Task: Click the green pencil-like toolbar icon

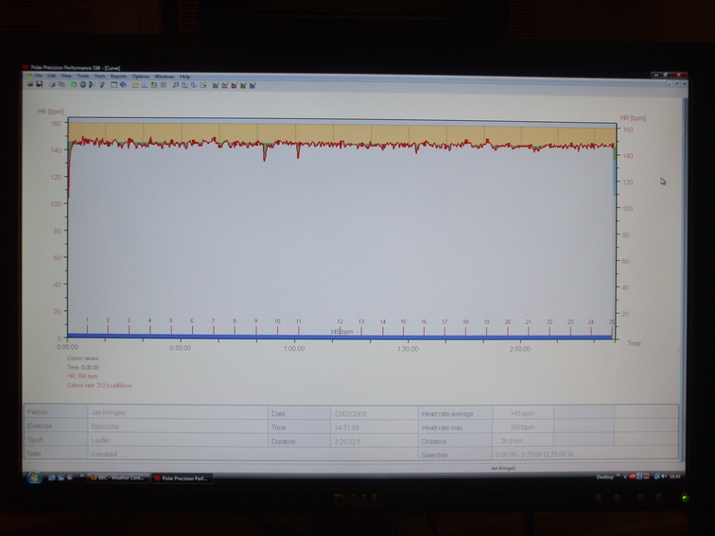Action: 102,85
